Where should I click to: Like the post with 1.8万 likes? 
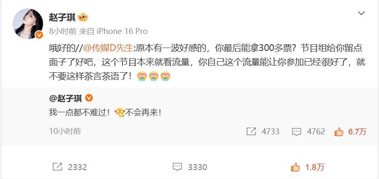[x=295, y=167]
